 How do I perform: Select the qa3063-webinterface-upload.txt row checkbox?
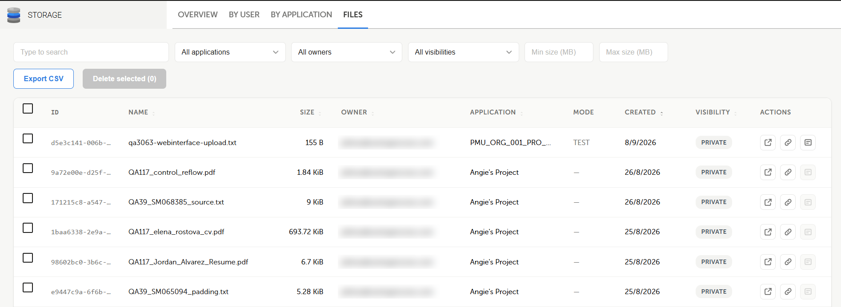[x=28, y=138]
